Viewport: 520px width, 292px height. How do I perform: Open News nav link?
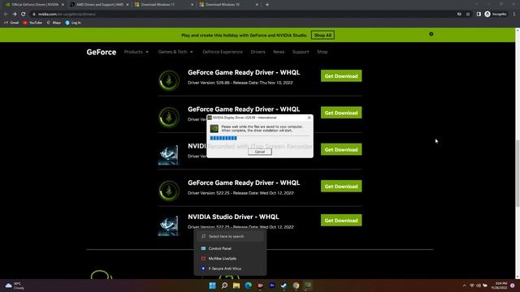coord(279,52)
